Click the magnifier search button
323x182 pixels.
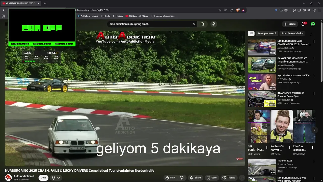pos(202,24)
